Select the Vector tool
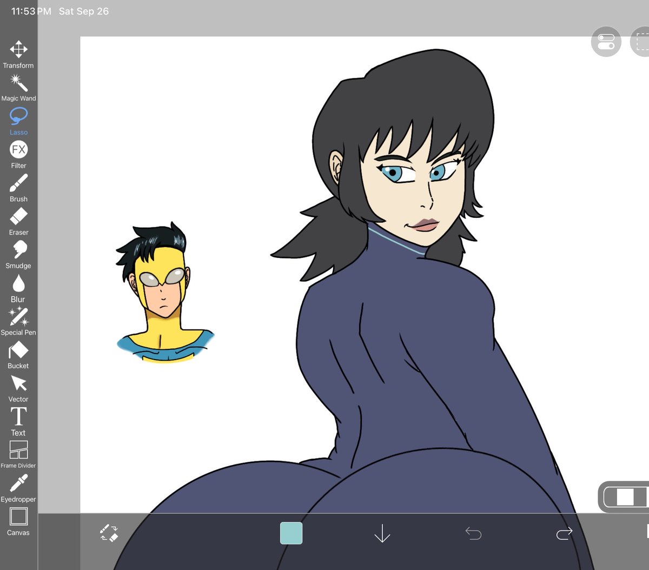Image resolution: width=649 pixels, height=570 pixels. pyautogui.click(x=18, y=389)
